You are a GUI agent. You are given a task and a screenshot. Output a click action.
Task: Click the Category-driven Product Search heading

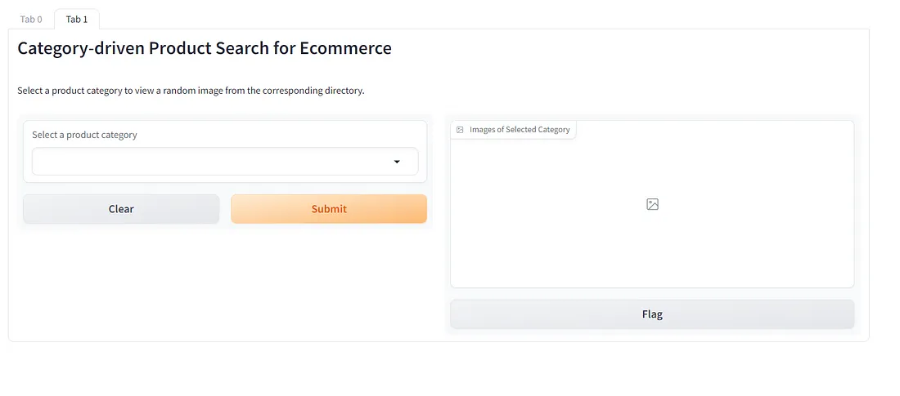click(x=205, y=48)
